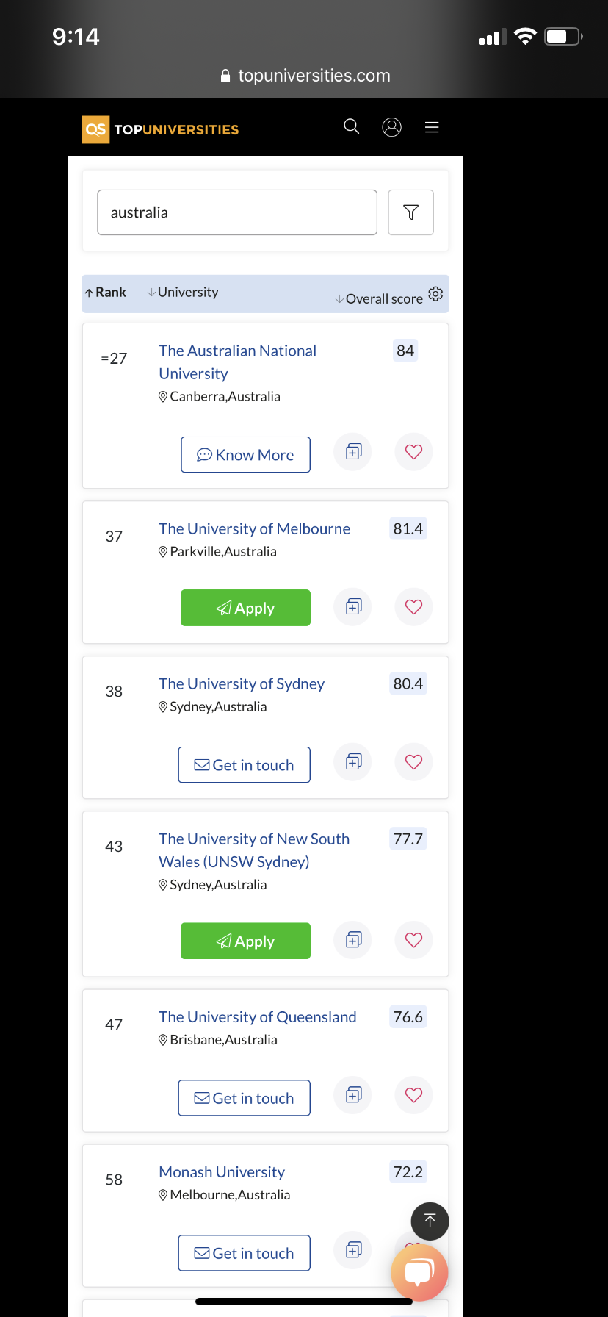Tap back-to-top arrow button

click(x=430, y=1221)
